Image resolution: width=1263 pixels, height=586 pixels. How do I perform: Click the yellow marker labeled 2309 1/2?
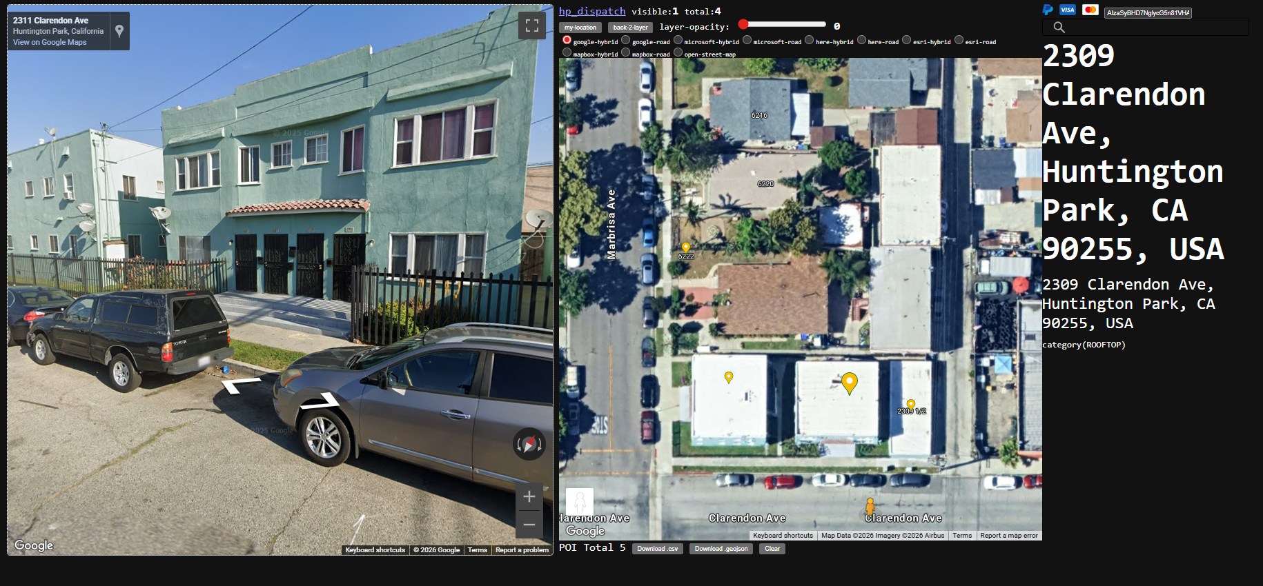tap(911, 405)
